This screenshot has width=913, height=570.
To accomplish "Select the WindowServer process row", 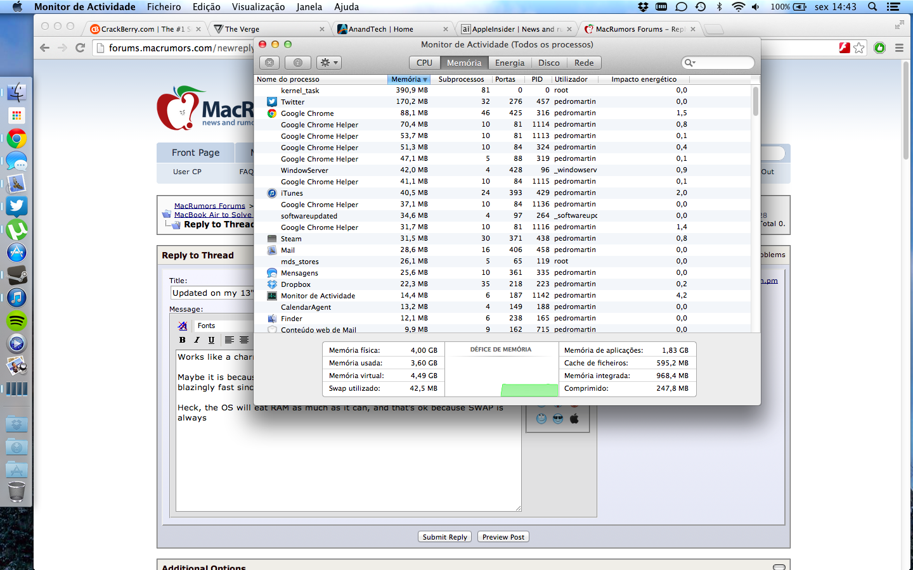I will 503,170.
